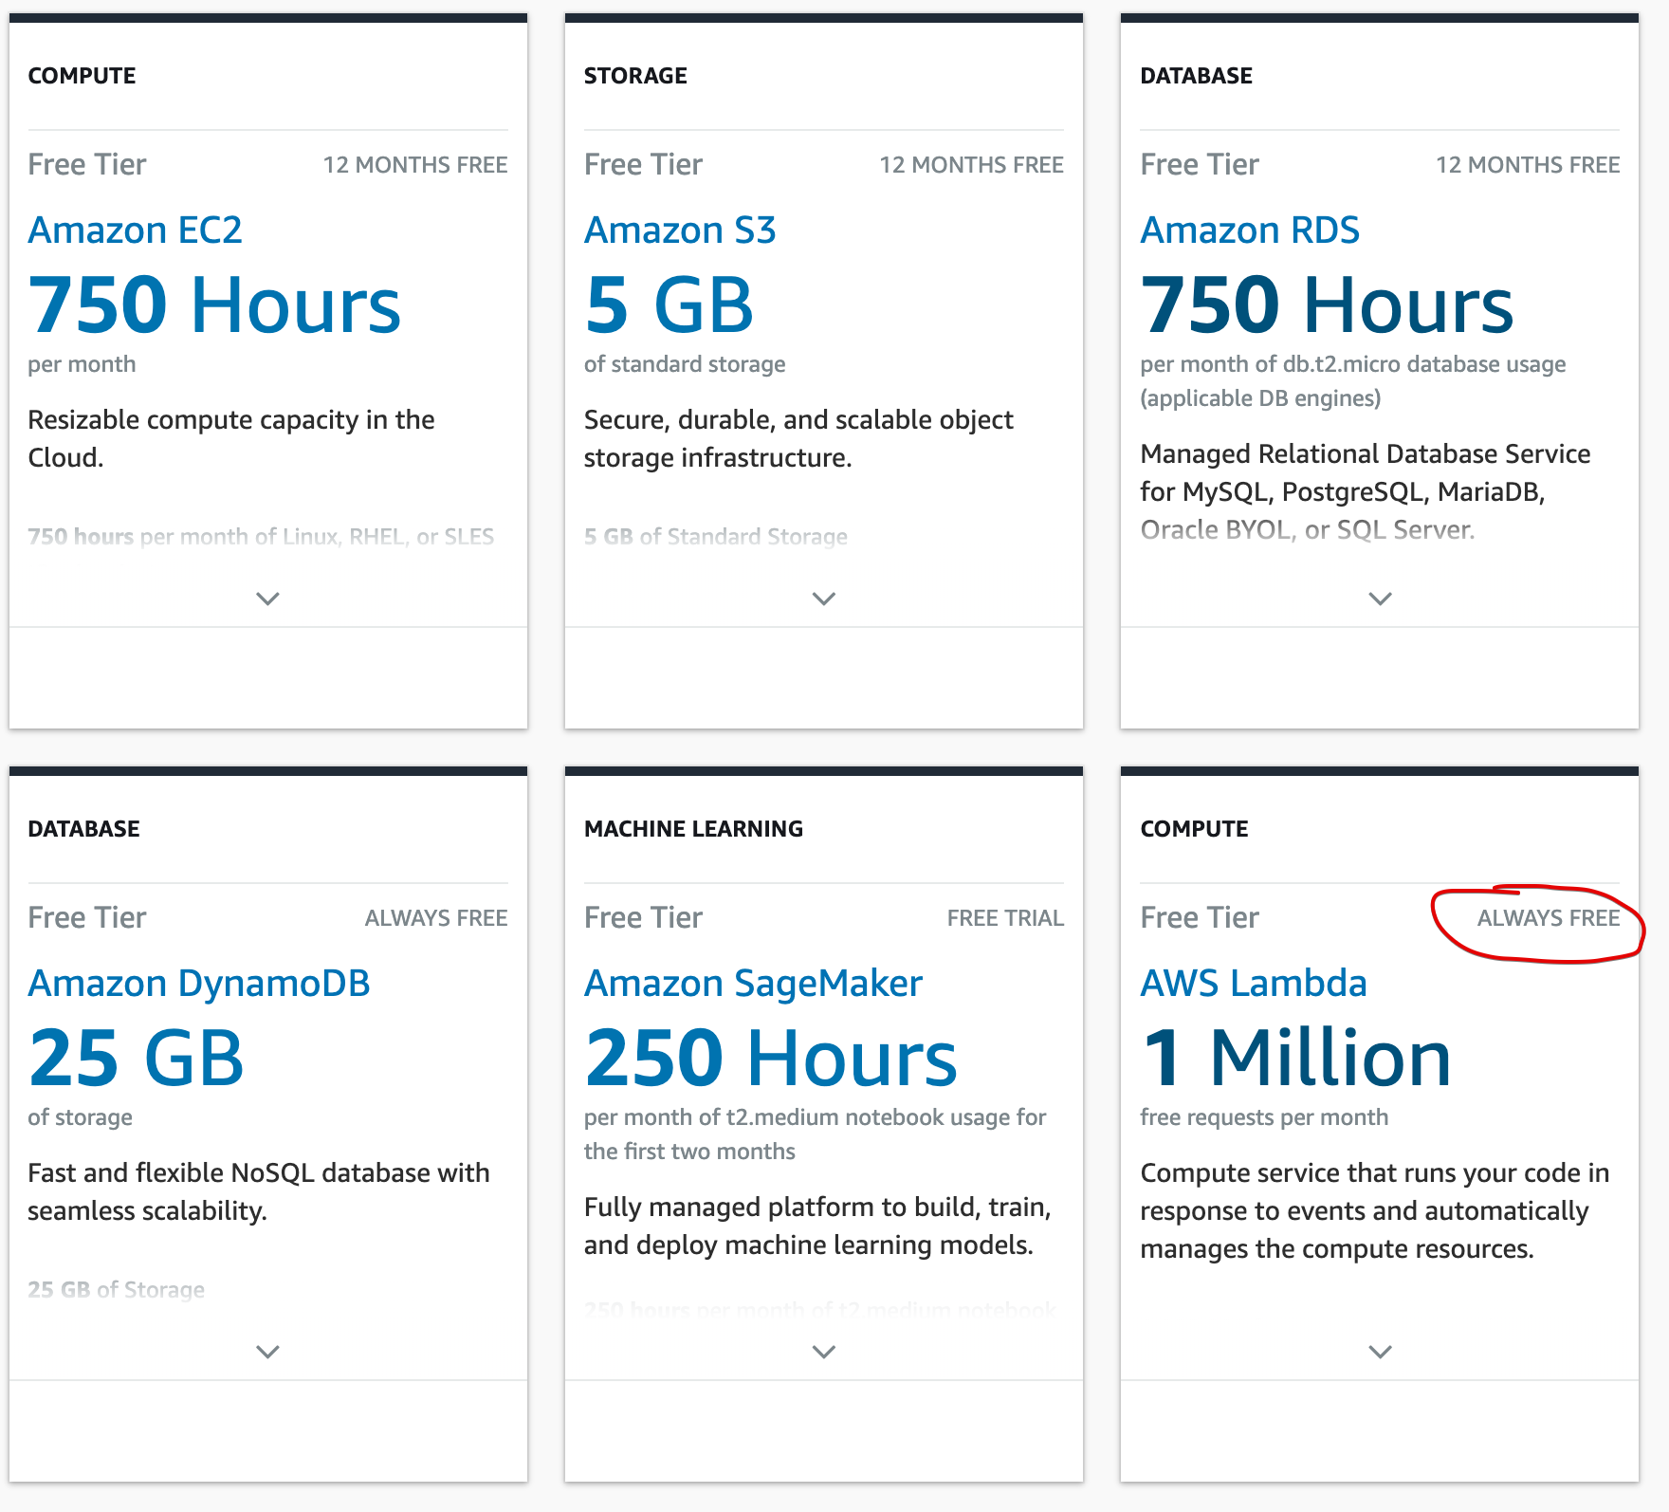Click 'Resizable compute capacity in the Cloud' description
Viewport: 1669px width, 1512px height.
[231, 439]
